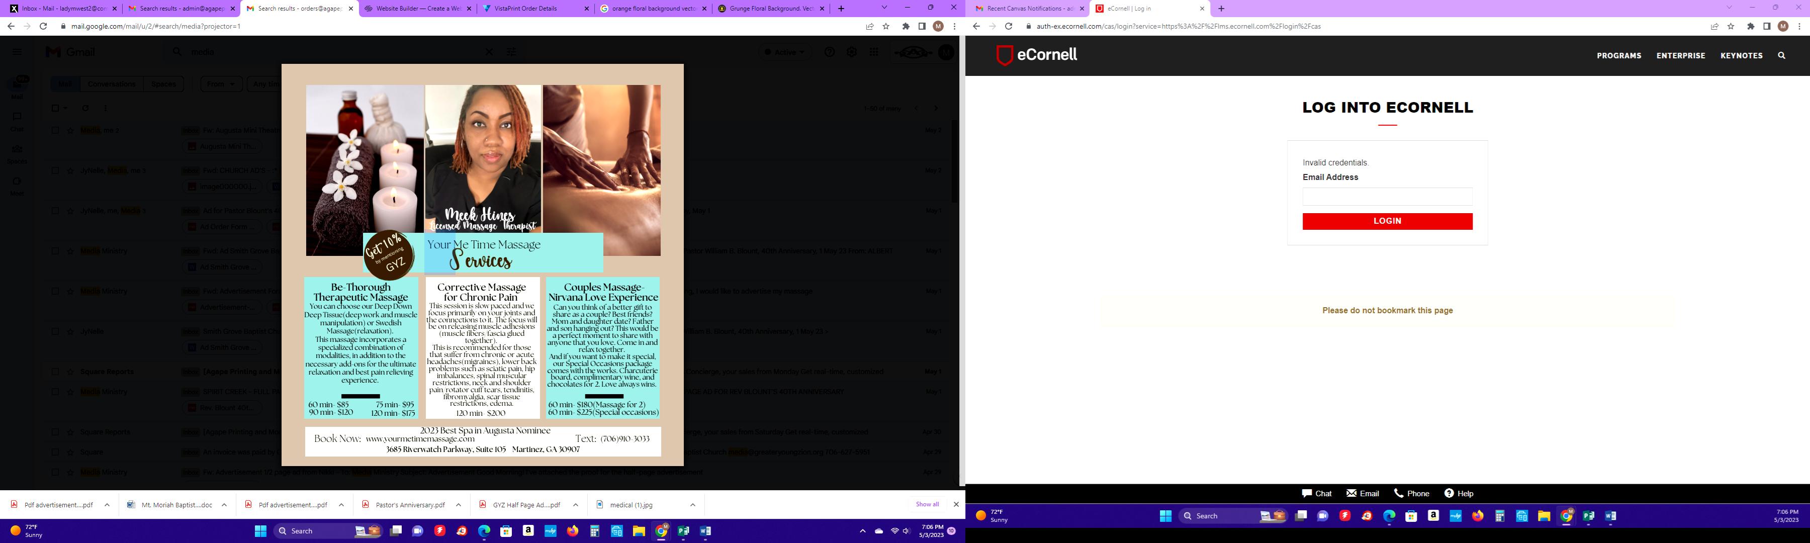Image resolution: width=1810 pixels, height=543 pixels.
Task: Toggle the Gmail select-all checkbox
Action: 55,108
